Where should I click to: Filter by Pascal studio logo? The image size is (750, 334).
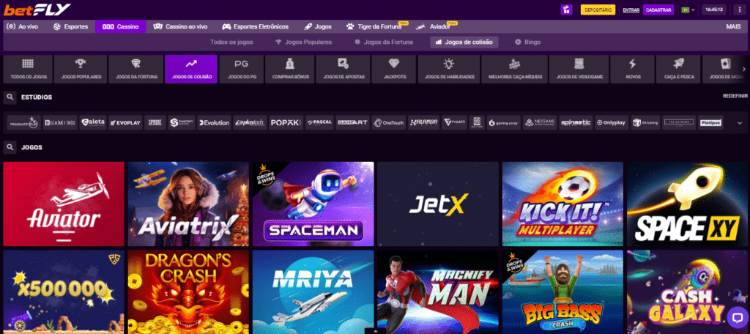point(319,123)
